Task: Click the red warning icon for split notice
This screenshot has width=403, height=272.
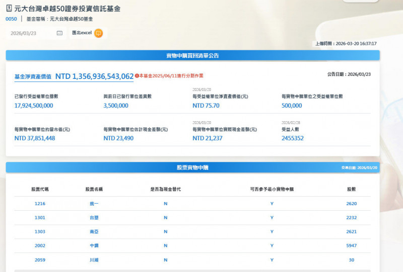Action: click(137, 76)
